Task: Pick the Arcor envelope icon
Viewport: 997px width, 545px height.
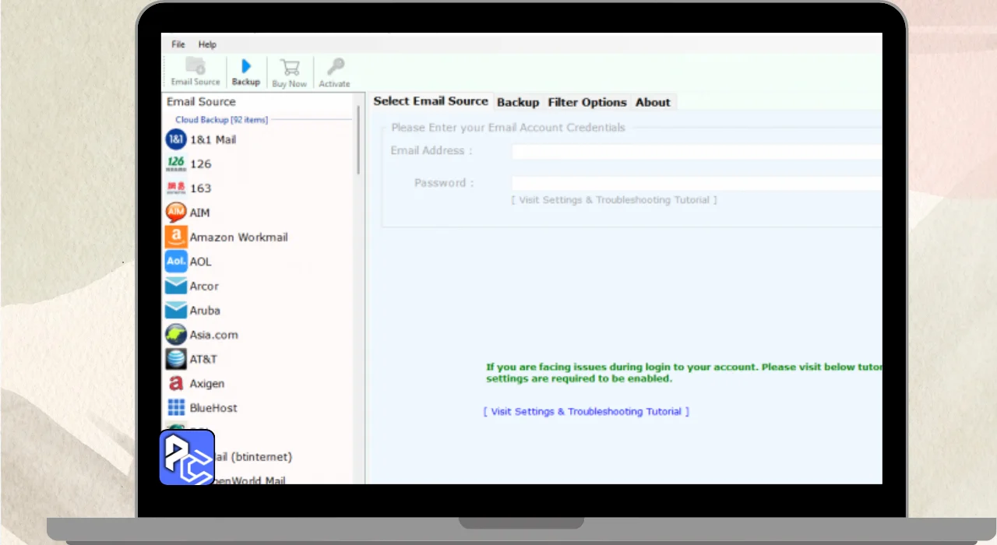Action: click(x=176, y=286)
